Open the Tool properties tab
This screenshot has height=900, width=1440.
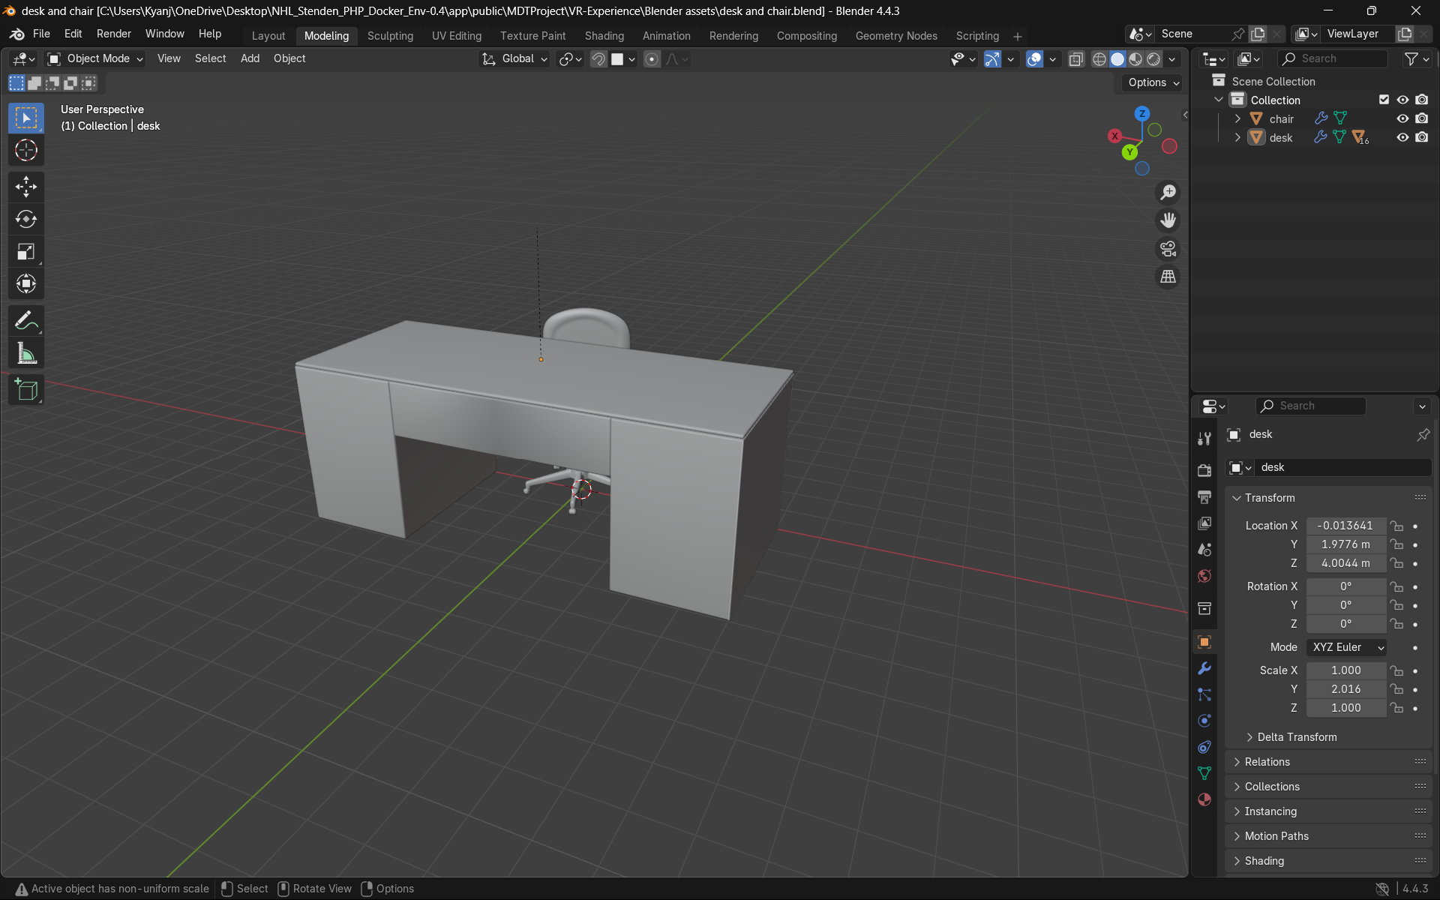tap(1204, 439)
